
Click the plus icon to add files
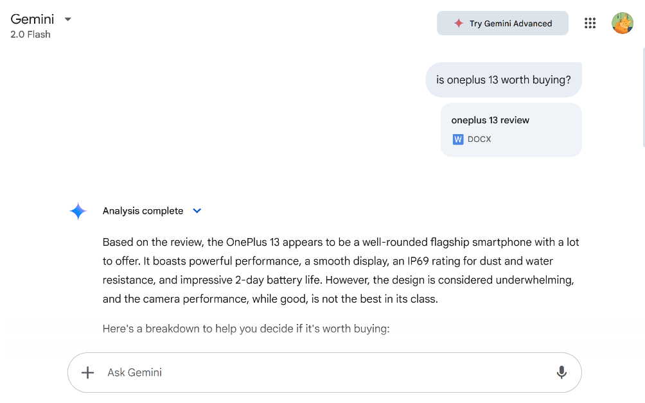pos(88,372)
